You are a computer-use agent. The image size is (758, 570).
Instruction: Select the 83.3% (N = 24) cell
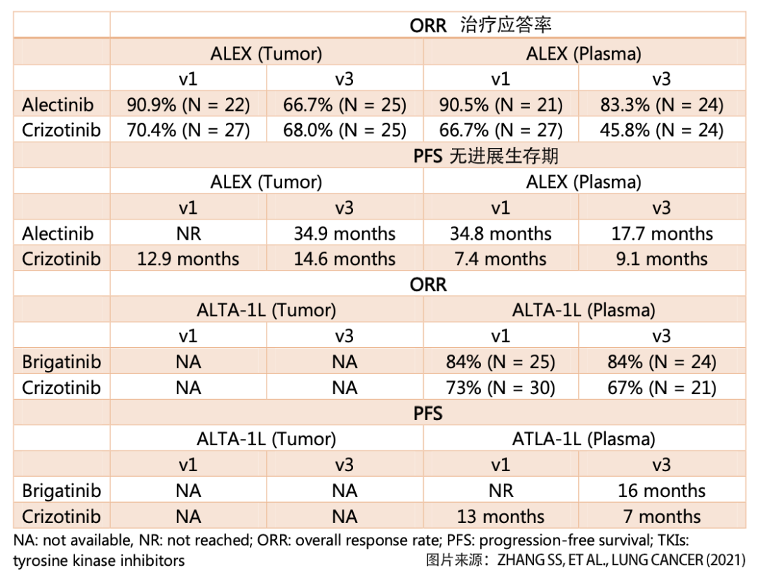coord(661,105)
